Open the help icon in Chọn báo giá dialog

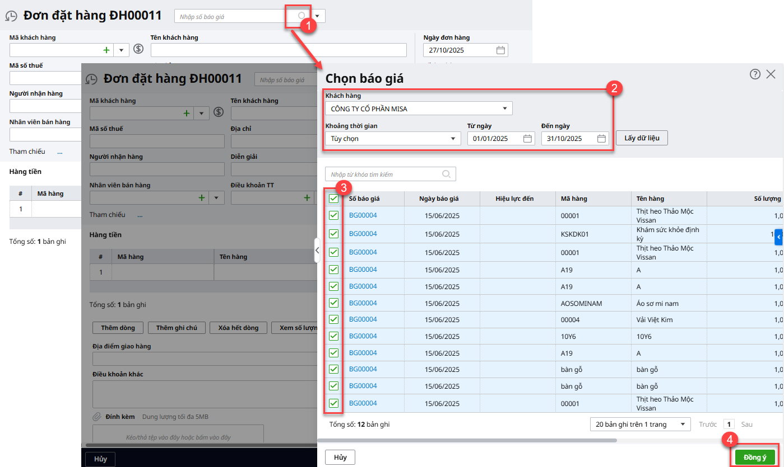pos(755,74)
